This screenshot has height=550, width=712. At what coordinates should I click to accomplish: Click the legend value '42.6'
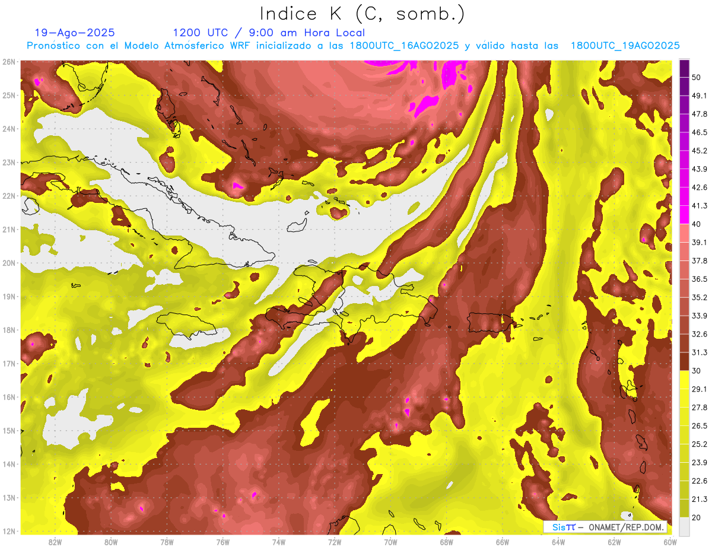pos(700,187)
